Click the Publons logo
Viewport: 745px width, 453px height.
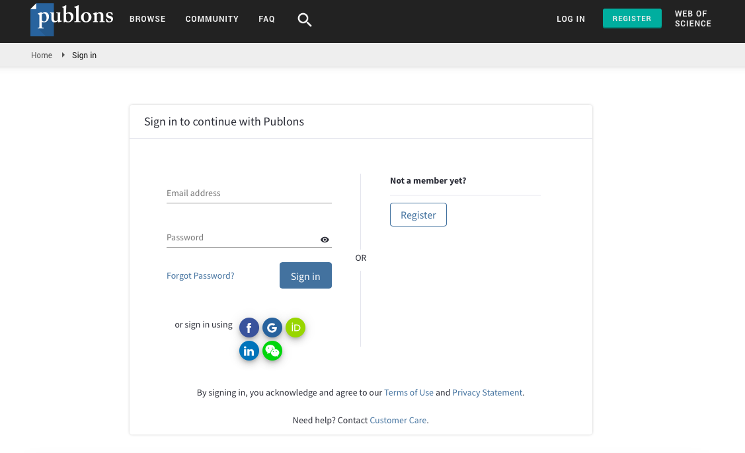point(71,20)
